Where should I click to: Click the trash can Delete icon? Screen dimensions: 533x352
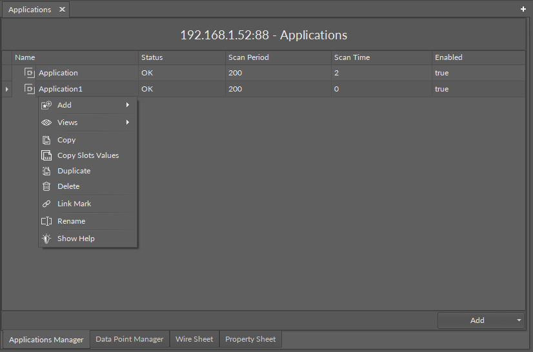(x=46, y=186)
